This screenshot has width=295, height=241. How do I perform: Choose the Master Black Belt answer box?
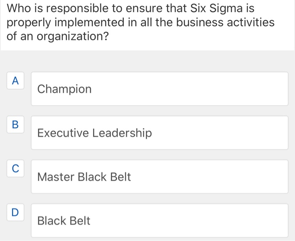[x=159, y=177]
